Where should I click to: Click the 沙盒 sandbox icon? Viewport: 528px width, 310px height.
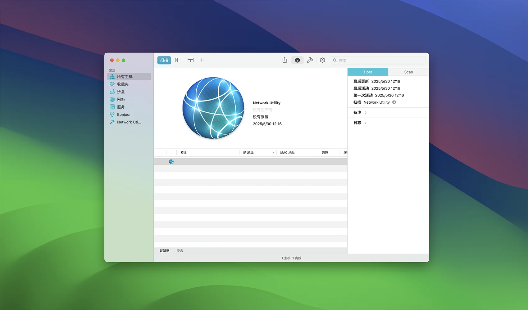[112, 92]
